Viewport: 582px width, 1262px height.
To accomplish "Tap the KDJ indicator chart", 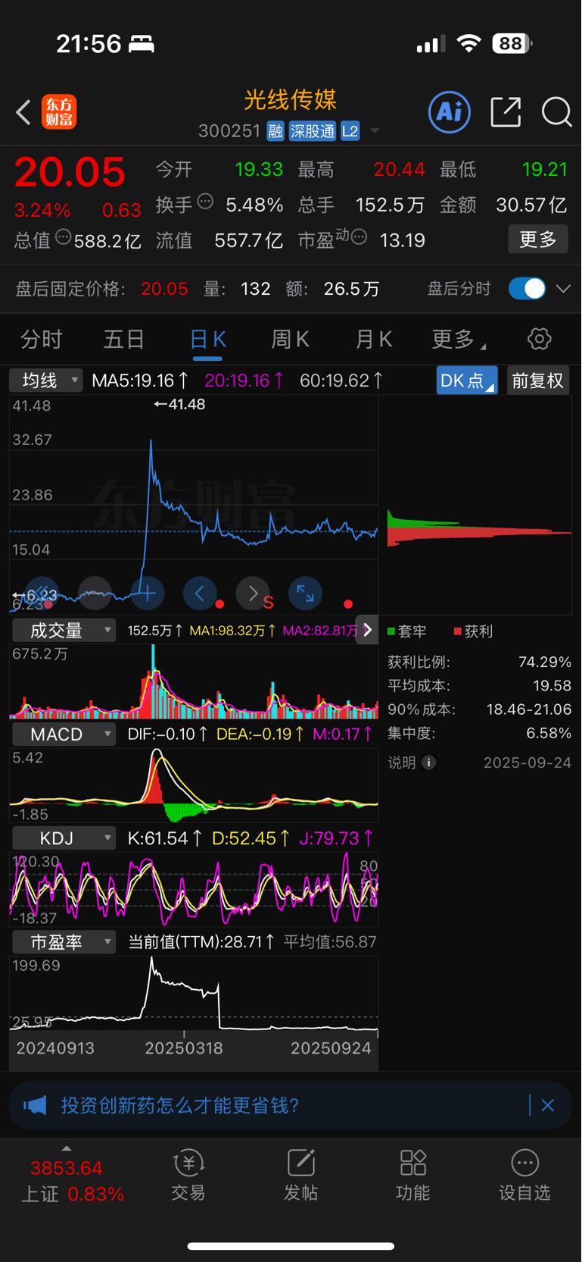I will [194, 889].
